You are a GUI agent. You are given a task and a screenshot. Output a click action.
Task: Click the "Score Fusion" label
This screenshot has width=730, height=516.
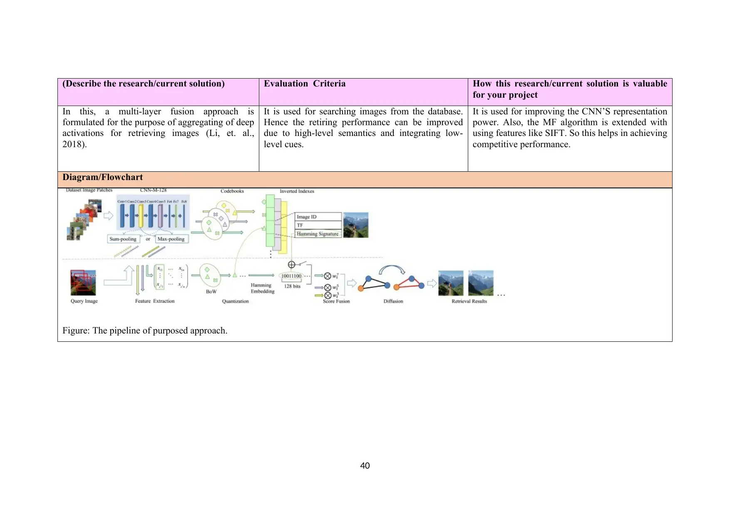point(336,301)
